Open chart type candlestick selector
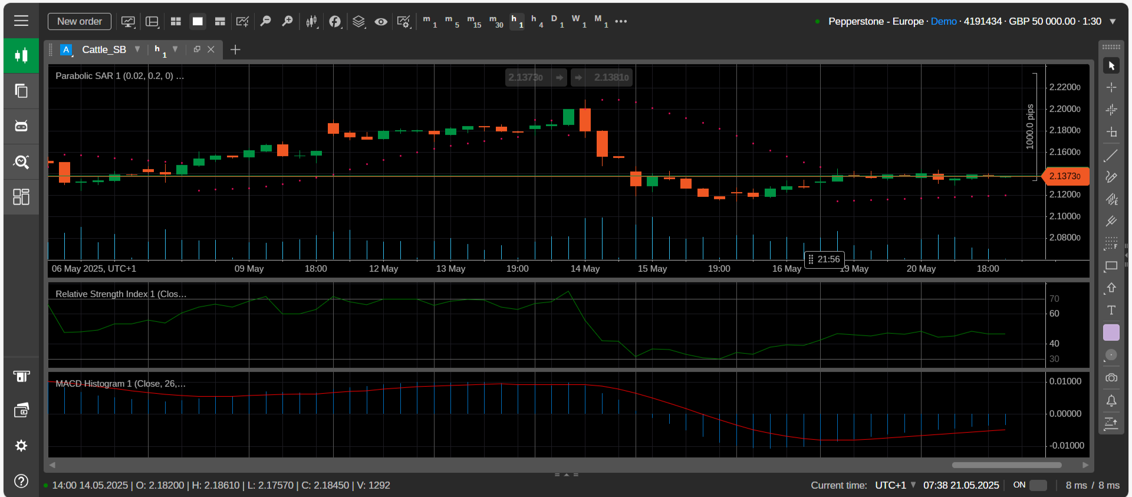1132x497 pixels. tap(312, 22)
